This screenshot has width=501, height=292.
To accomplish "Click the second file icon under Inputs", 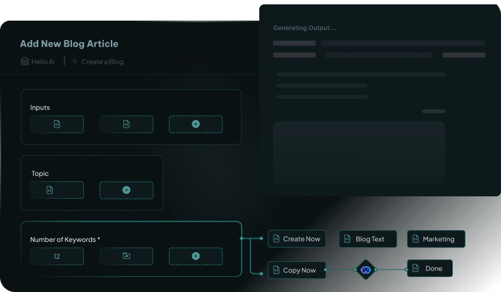I will [x=126, y=124].
